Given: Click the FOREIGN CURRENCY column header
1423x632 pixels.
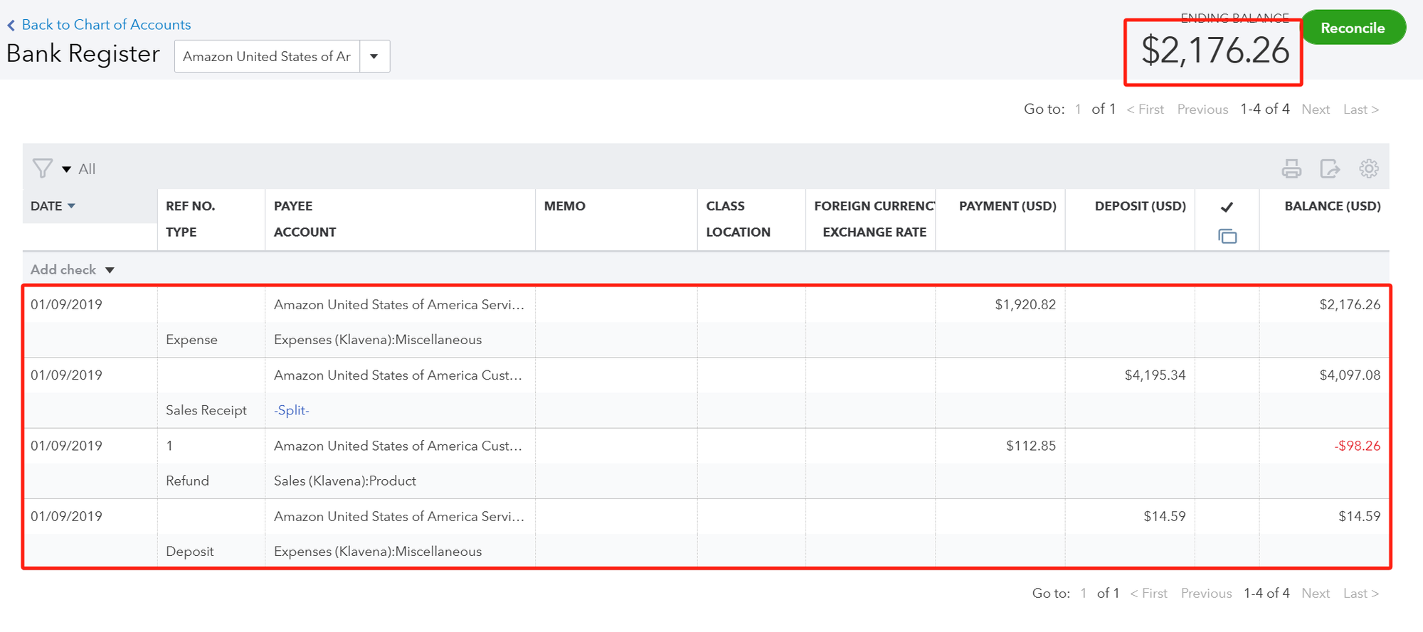Looking at the screenshot, I should click(x=874, y=206).
